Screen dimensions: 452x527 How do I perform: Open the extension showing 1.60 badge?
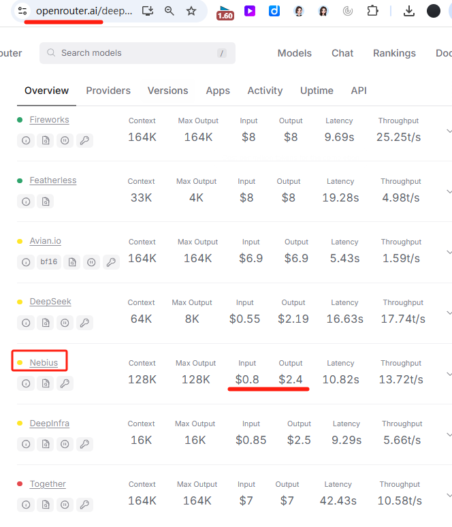pos(225,12)
